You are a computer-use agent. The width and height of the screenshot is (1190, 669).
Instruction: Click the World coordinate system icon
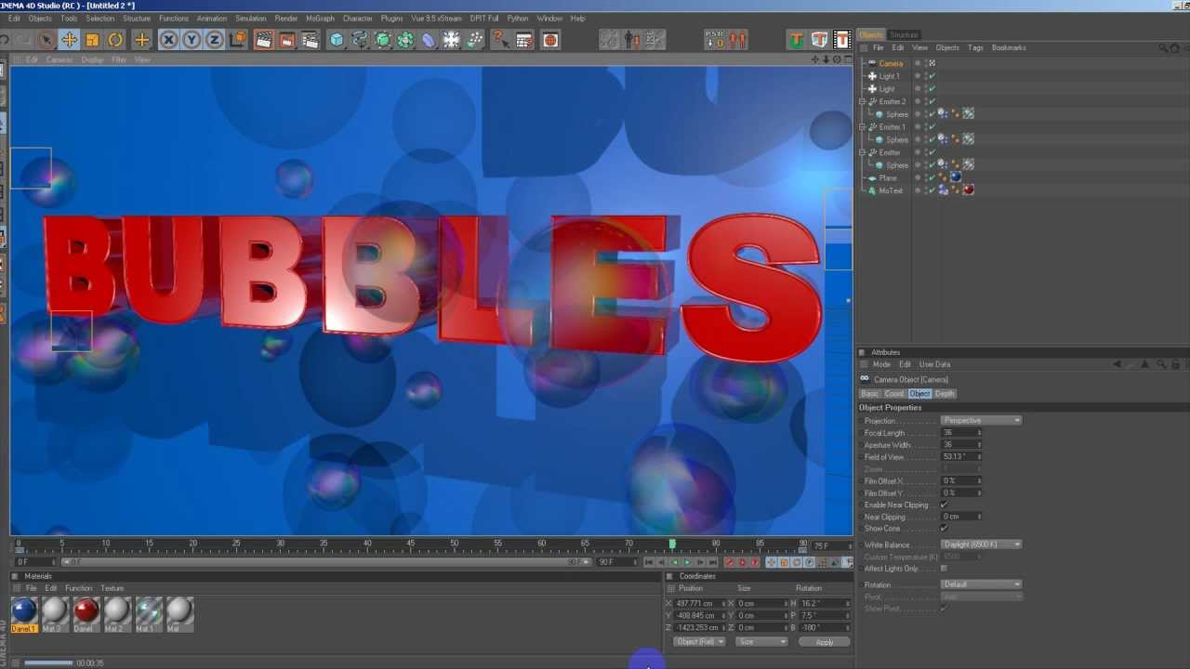[x=238, y=39]
